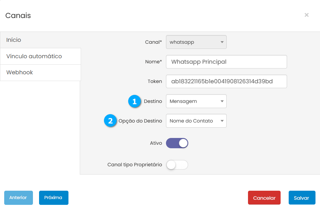Open the Canal dropdown showing whatsapp
Viewport: 320px width, 210px height.
(x=196, y=42)
